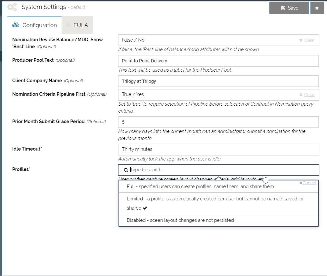Select the Full profiles option
Image resolution: width=327 pixels, height=276 pixels.
200,187
